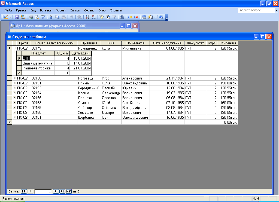Expand subdatasheet for Щербатих row
This screenshot has height=202, width=279.
pos(14,117)
